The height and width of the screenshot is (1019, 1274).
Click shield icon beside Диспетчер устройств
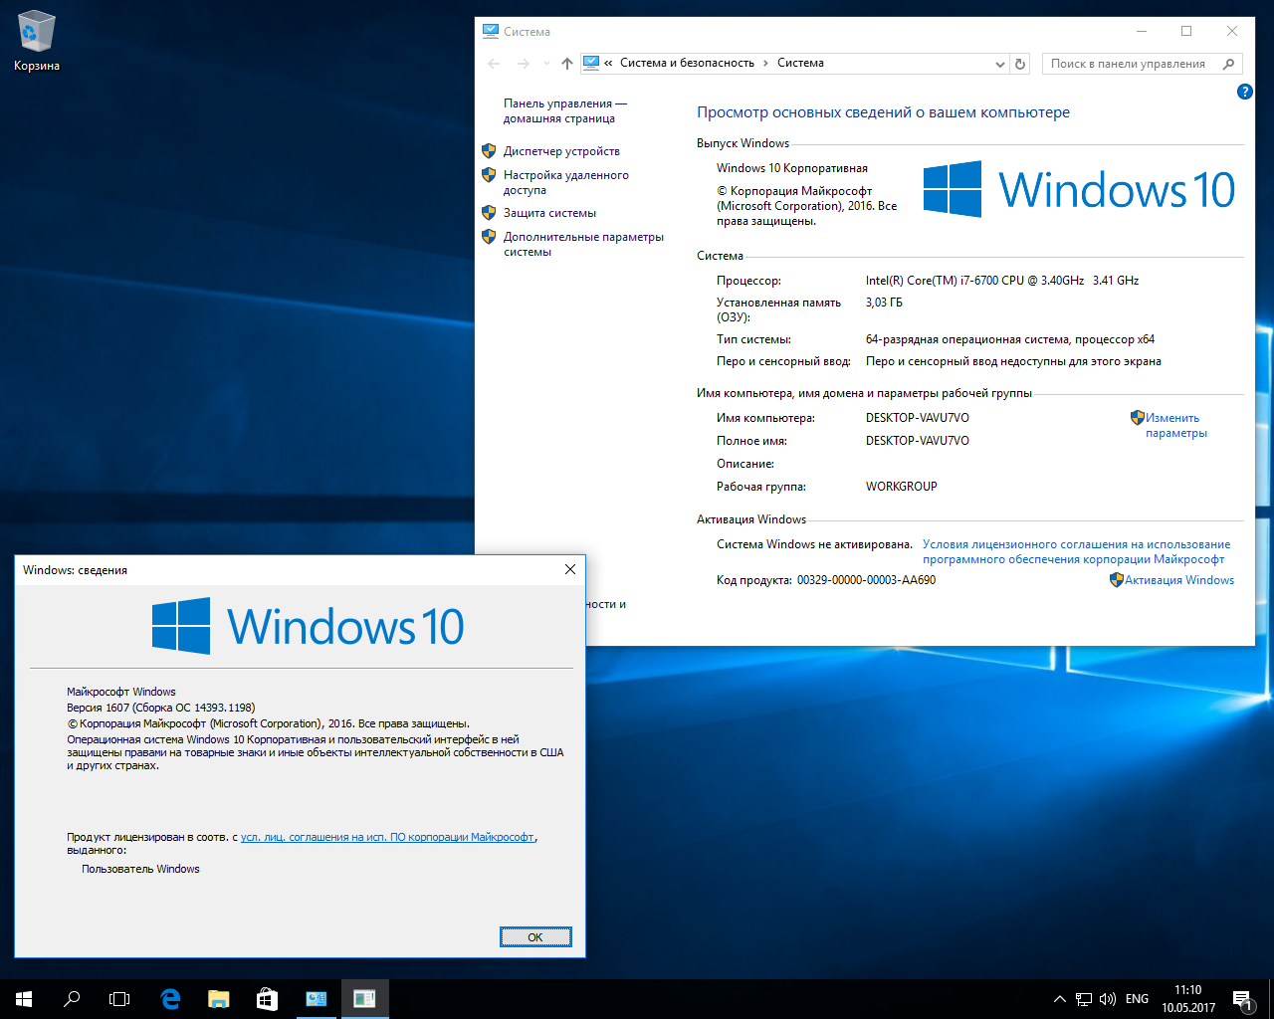[x=489, y=151]
